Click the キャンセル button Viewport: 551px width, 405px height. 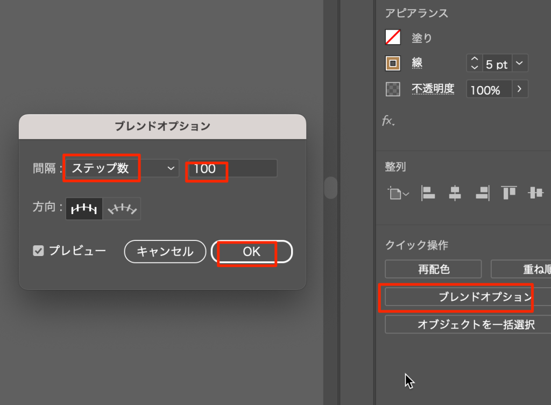click(x=165, y=251)
